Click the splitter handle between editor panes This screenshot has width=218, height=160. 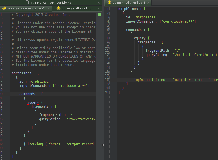(x=103, y=146)
